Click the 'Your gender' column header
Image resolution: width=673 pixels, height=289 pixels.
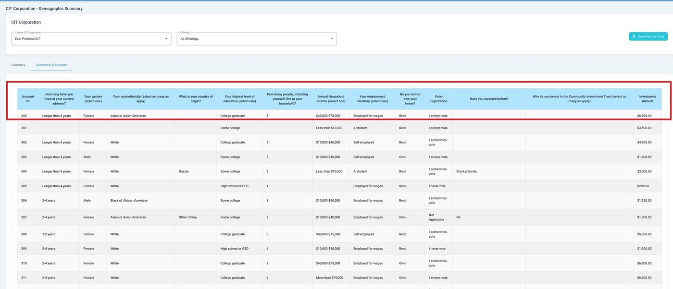(93, 99)
